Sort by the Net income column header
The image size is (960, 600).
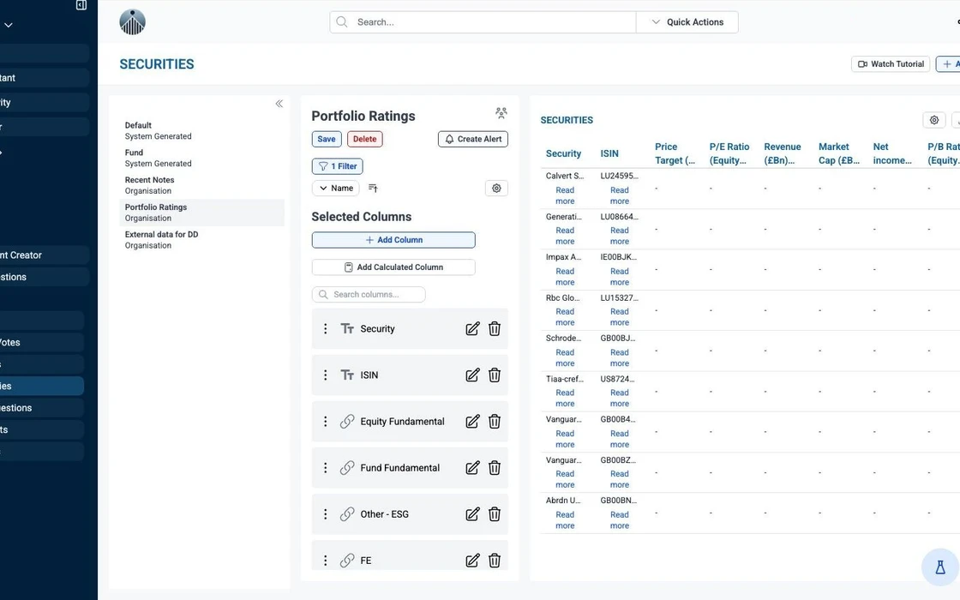click(x=892, y=153)
